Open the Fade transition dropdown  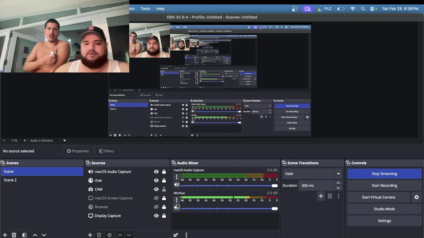tap(312, 174)
